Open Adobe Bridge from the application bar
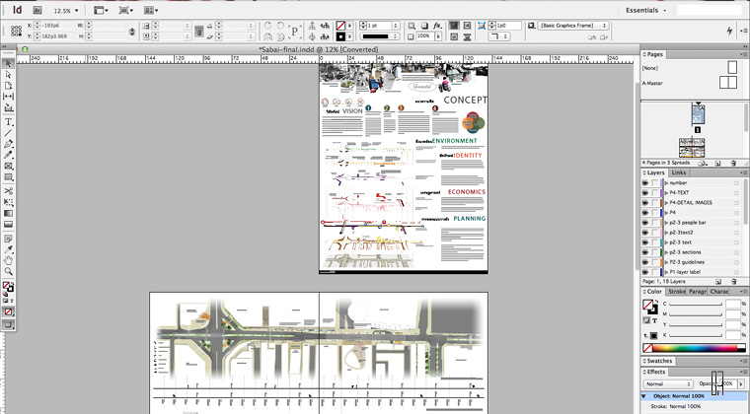 [x=37, y=10]
